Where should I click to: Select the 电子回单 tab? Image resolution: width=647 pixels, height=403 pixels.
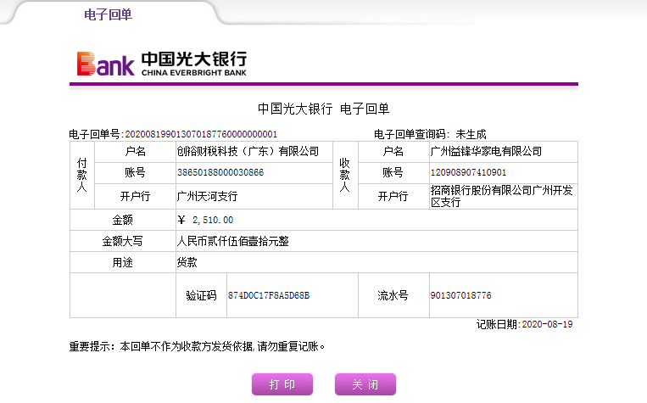108,14
